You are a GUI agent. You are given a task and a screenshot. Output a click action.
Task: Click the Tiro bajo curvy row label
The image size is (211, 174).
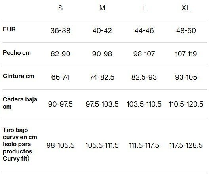[20, 144]
